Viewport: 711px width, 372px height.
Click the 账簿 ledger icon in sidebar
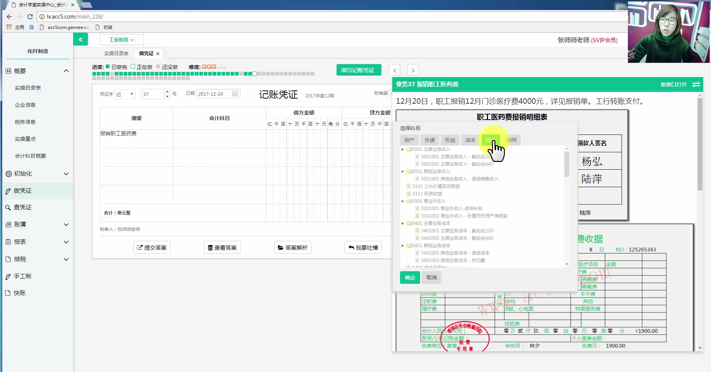(8, 225)
